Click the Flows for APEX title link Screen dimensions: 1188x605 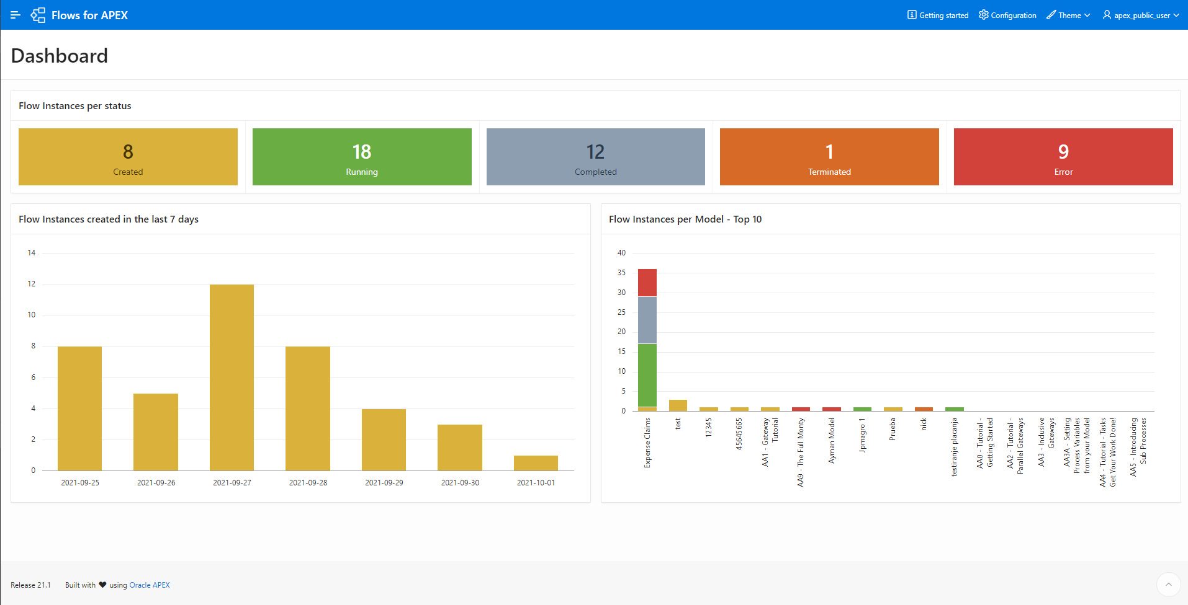click(89, 15)
